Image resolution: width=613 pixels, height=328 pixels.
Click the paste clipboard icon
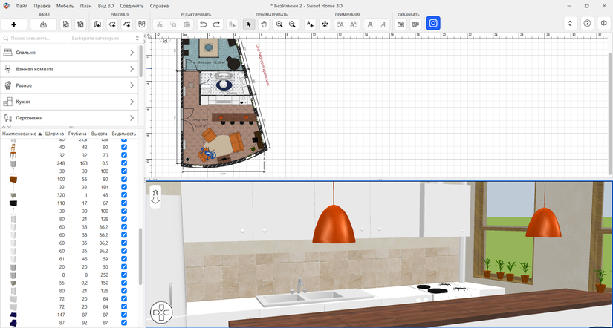coord(187,24)
